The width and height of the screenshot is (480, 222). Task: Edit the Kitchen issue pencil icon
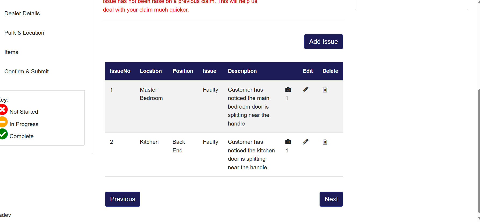coord(306,142)
